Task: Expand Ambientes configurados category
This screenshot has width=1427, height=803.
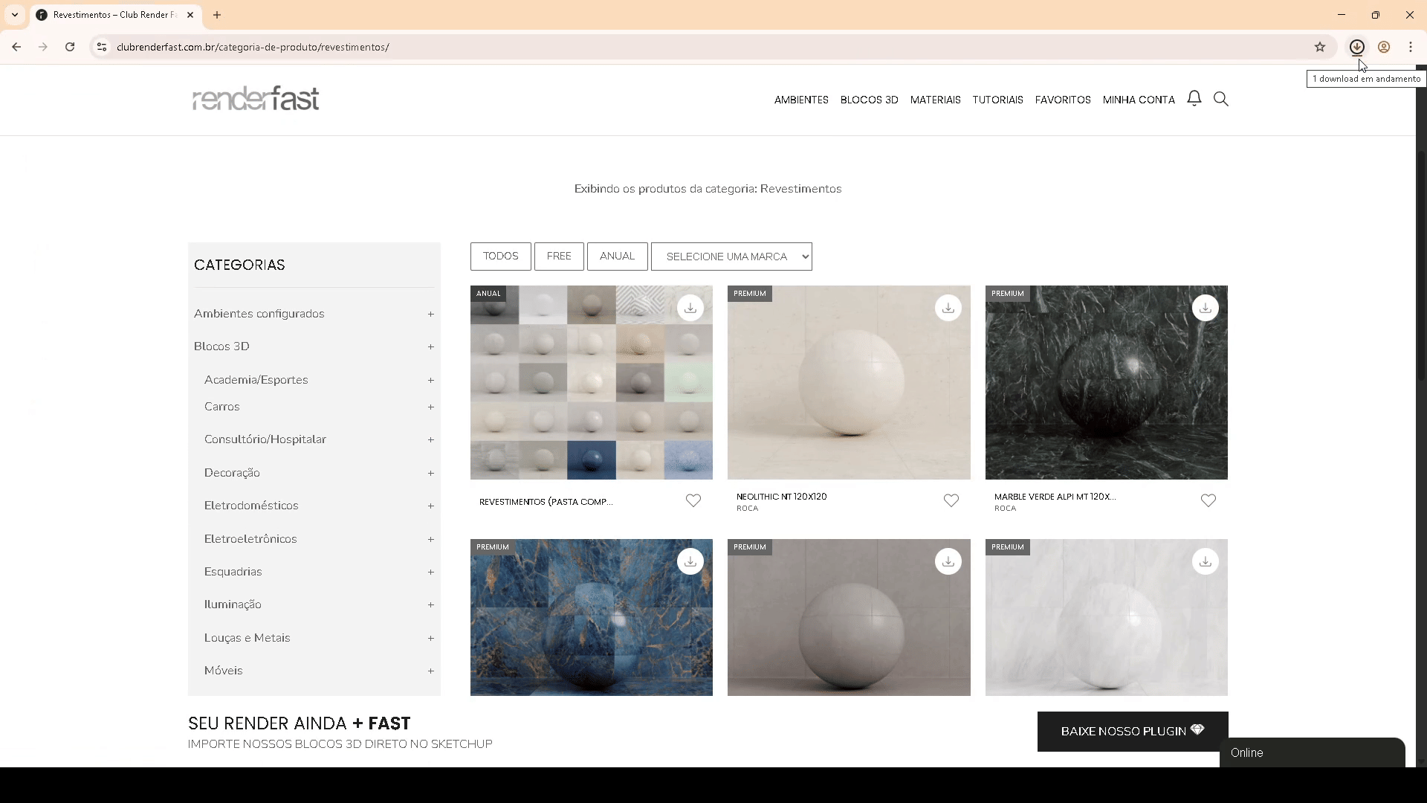Action: 430,314
